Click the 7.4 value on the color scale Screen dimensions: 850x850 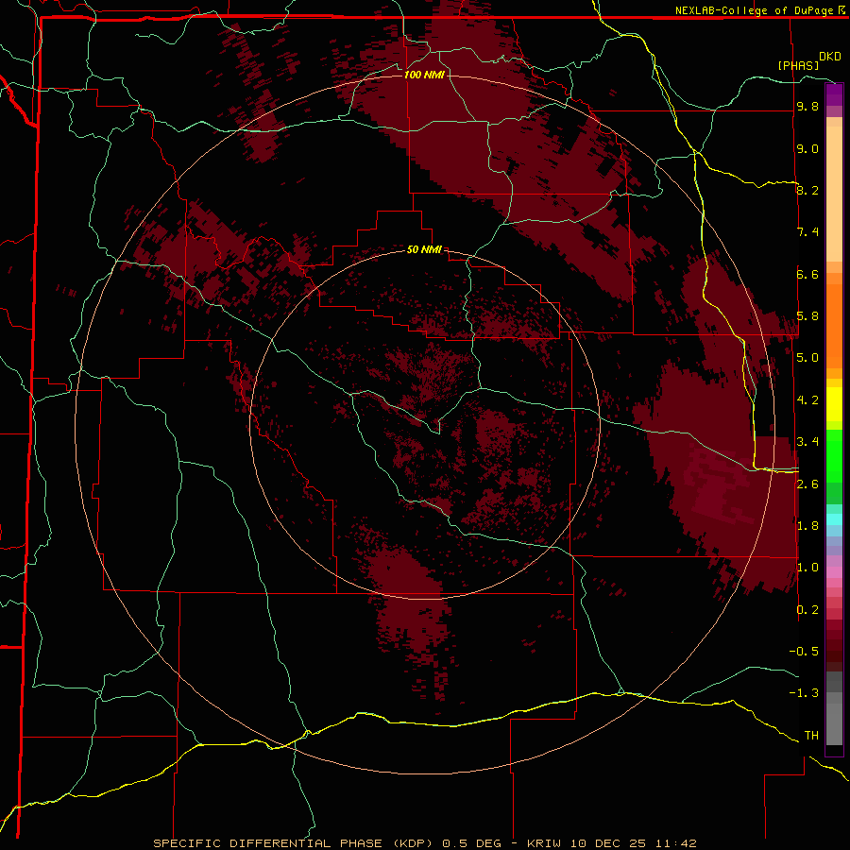(807, 232)
